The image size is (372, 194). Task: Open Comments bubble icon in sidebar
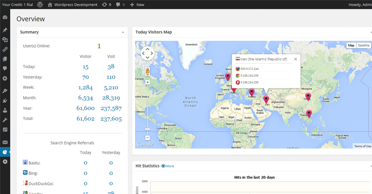pyautogui.click(x=5, y=68)
